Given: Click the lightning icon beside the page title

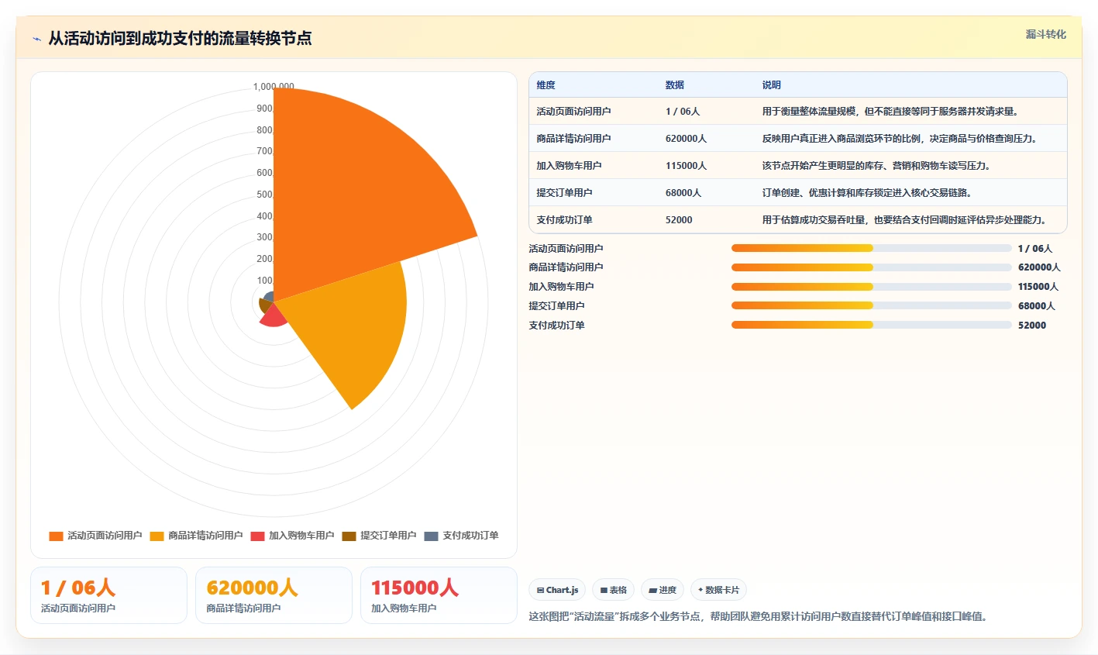Looking at the screenshot, I should [x=36, y=39].
